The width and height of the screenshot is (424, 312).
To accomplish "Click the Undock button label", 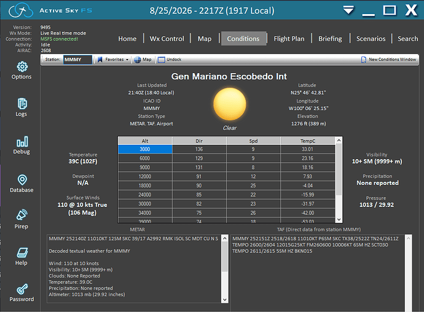I will tap(174, 60).
